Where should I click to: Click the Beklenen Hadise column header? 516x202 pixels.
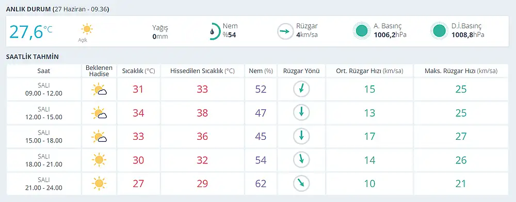(99, 71)
